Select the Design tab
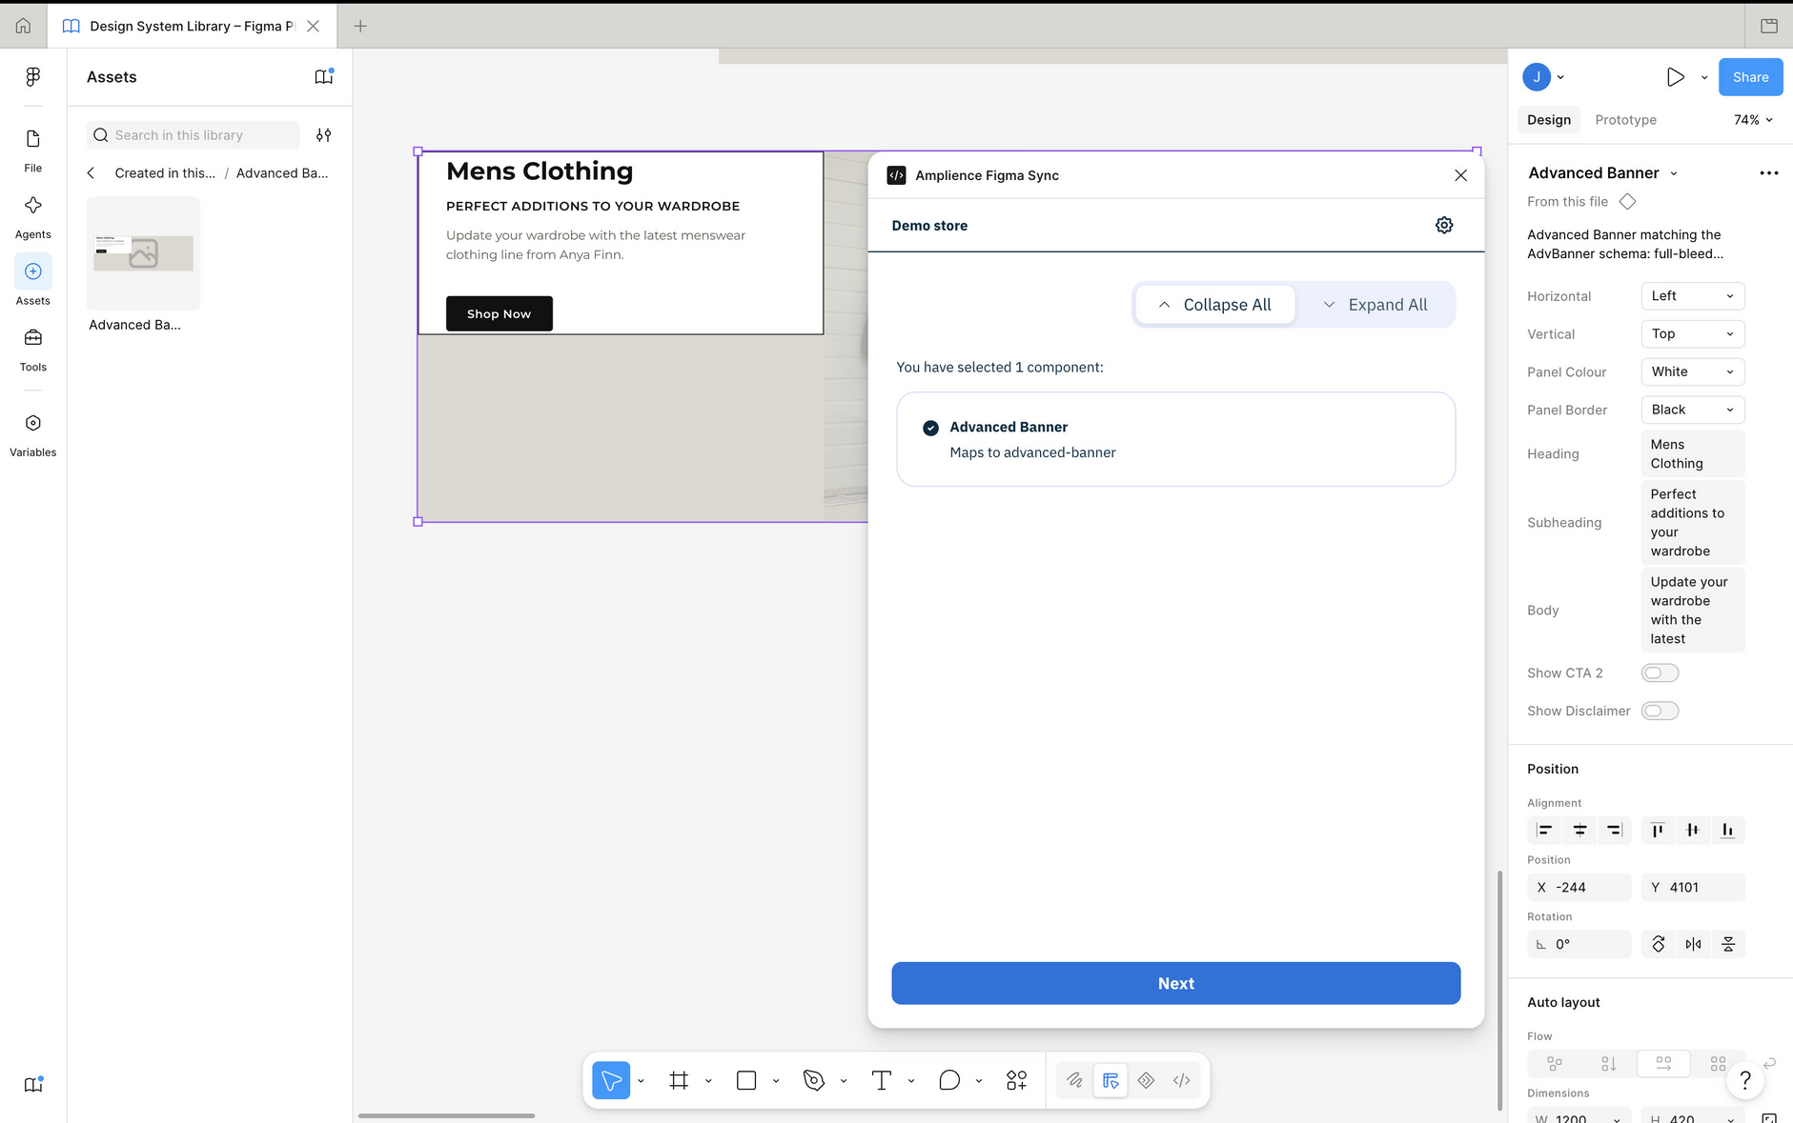 [x=1548, y=120]
